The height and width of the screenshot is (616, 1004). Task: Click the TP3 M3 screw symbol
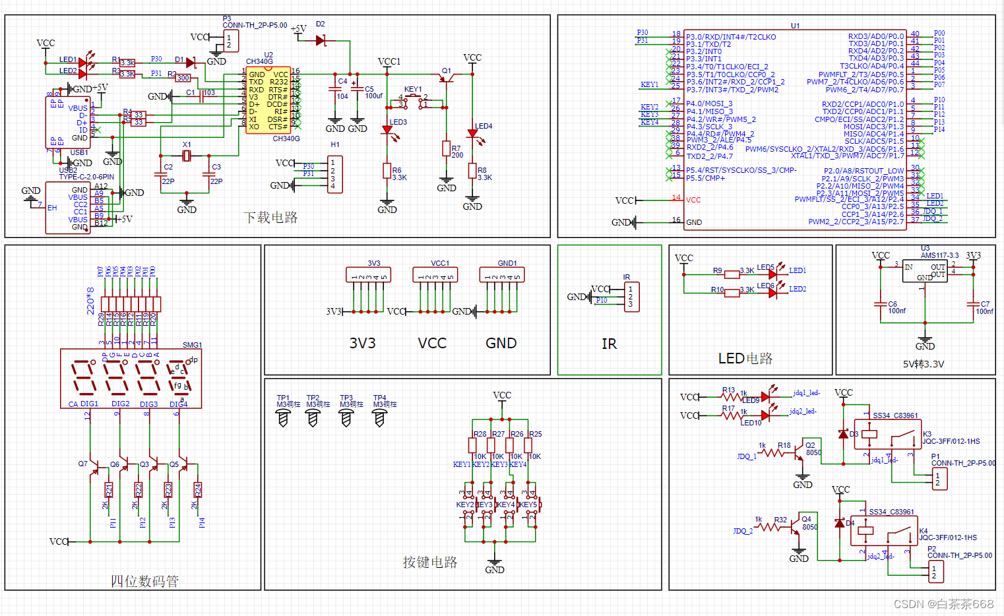click(346, 417)
